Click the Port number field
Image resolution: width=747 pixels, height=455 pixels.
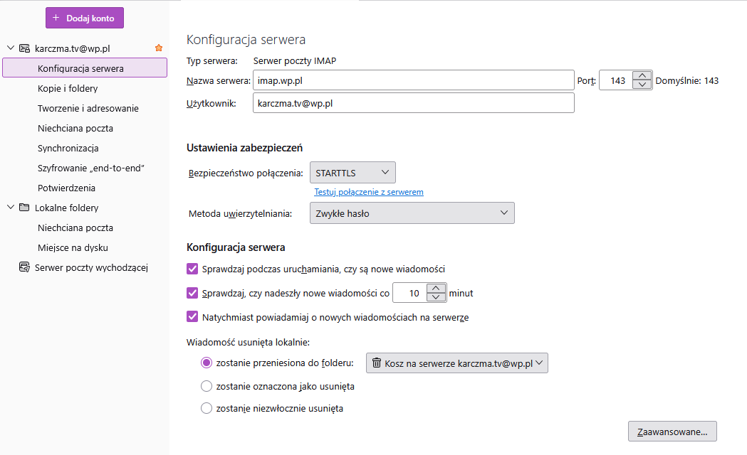616,80
